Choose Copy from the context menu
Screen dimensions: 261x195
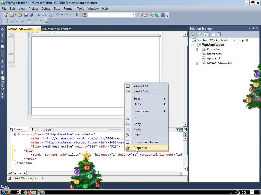pos(147,124)
